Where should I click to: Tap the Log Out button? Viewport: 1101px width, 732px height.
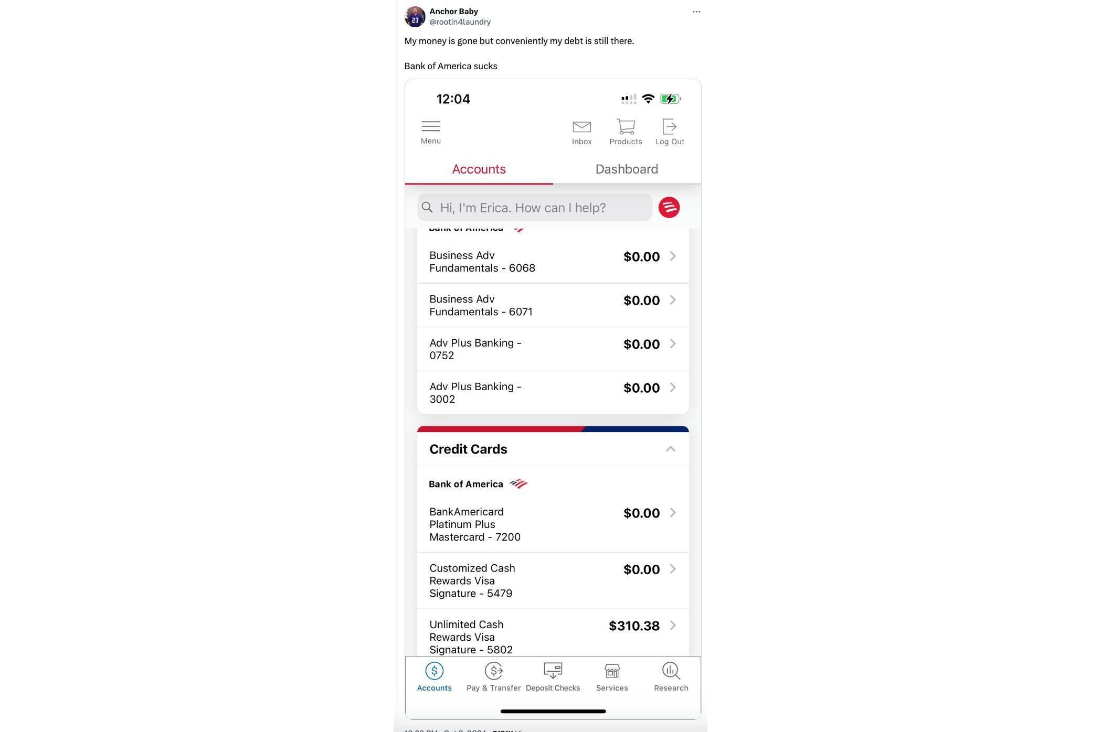[670, 131]
